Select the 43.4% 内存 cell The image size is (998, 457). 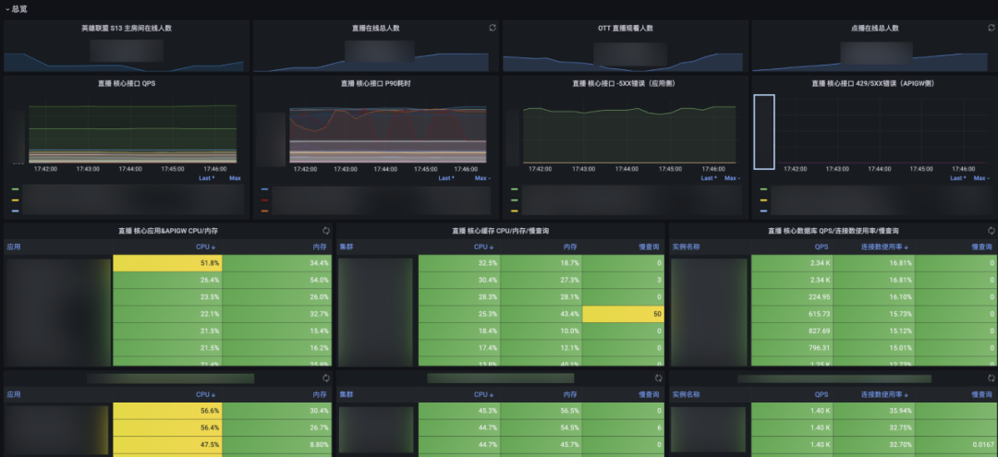[x=541, y=314]
